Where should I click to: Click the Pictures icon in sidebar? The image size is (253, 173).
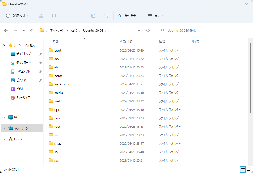coord(13,80)
